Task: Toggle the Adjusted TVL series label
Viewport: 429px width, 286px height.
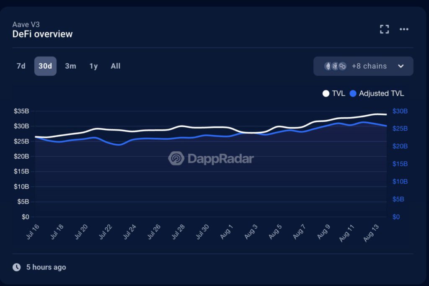Action: pyautogui.click(x=381, y=93)
